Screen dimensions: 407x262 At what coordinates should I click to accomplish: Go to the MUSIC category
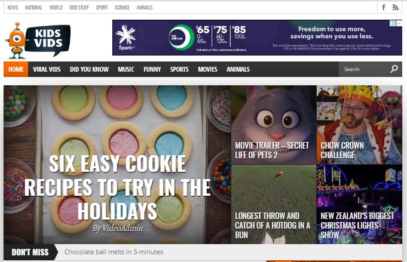tap(126, 69)
